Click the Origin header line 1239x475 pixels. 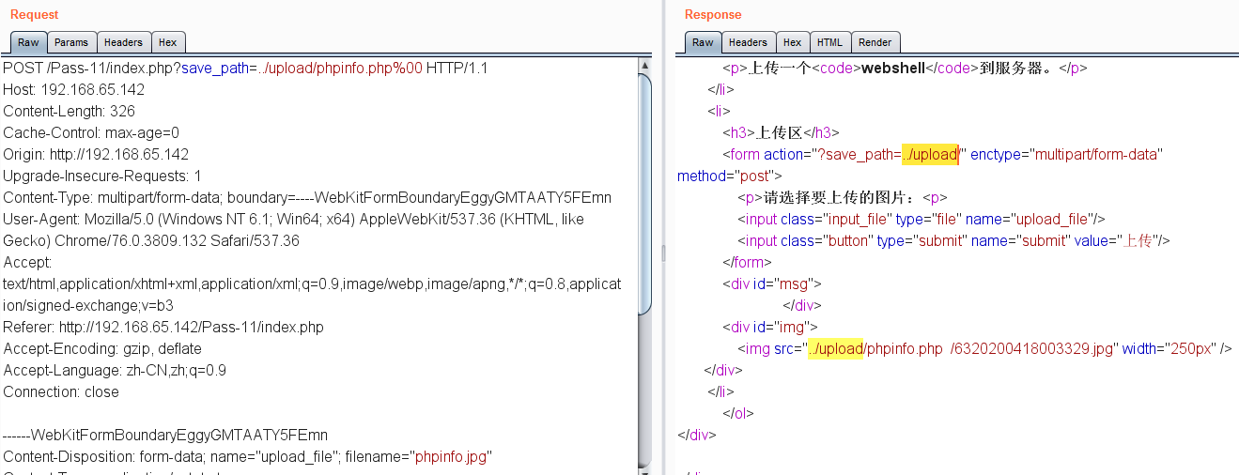tap(96, 155)
